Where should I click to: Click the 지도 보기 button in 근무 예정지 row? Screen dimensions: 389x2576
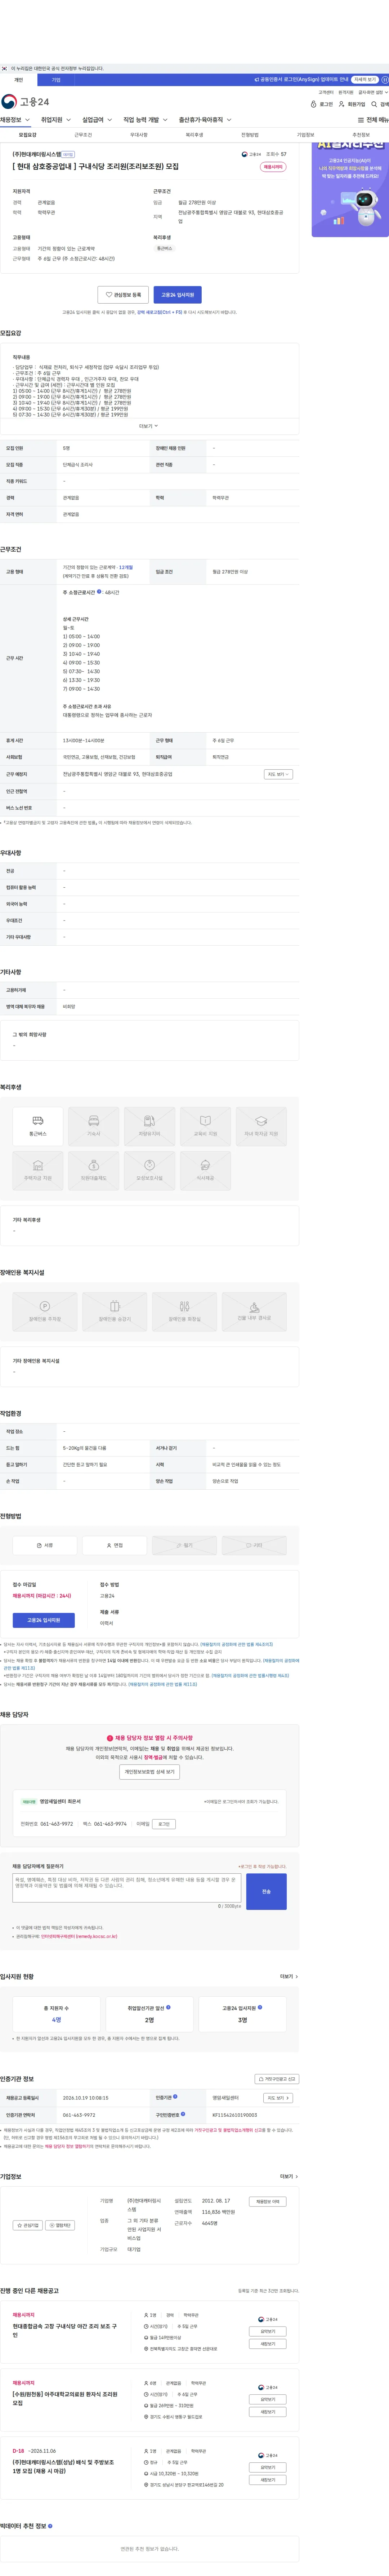278,774
